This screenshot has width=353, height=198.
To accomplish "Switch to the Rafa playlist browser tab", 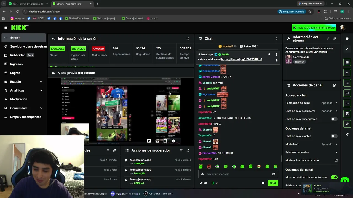I will tap(28, 4).
